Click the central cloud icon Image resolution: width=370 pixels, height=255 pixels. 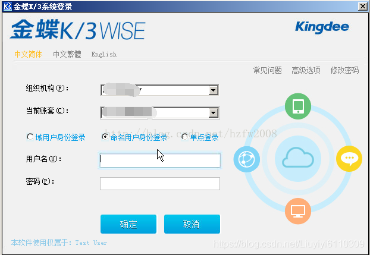(x=298, y=158)
